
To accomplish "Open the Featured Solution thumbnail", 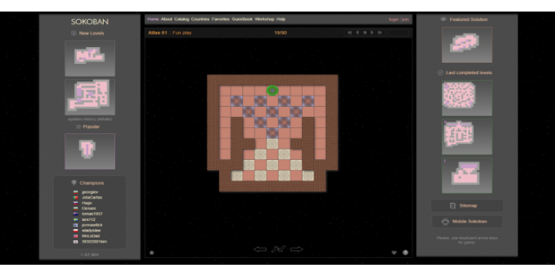I will tap(467, 45).
